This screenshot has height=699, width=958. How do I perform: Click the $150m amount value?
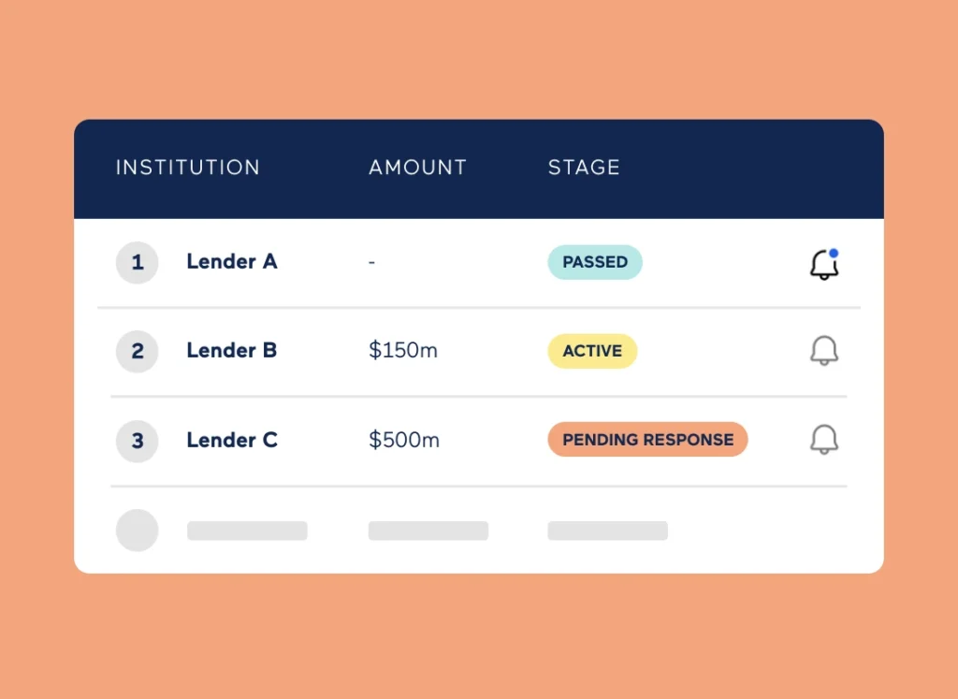403,351
